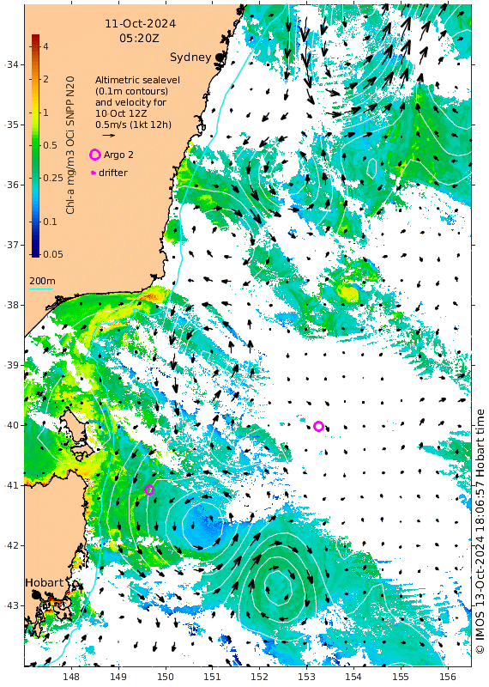Click the blue low-chlorophyll eddy core near 150.7E 41.6S
The width and height of the screenshot is (489, 687).
point(202,525)
